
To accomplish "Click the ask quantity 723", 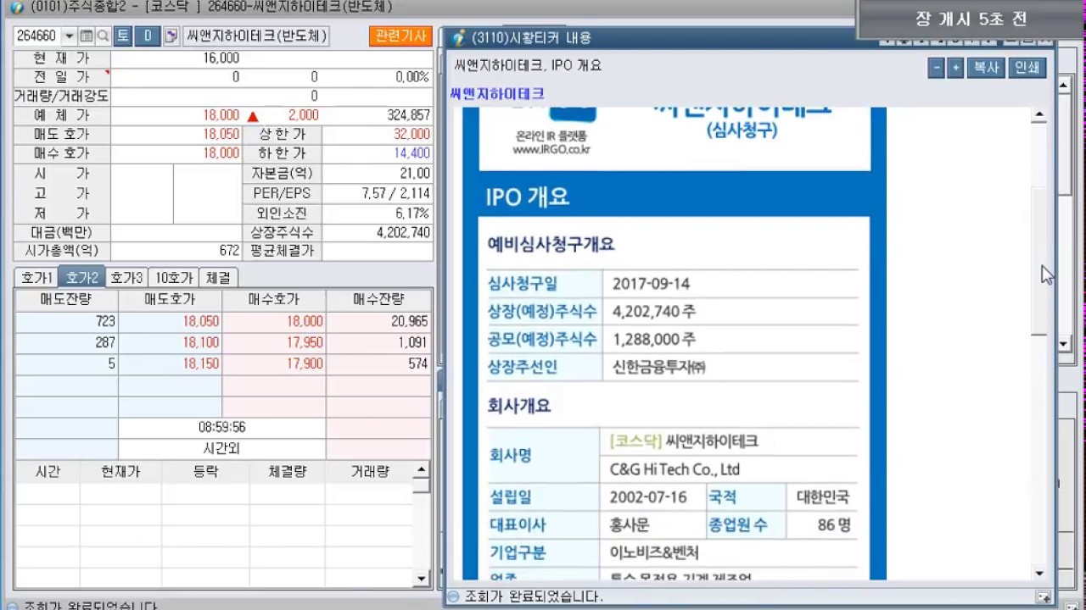I will (105, 322).
